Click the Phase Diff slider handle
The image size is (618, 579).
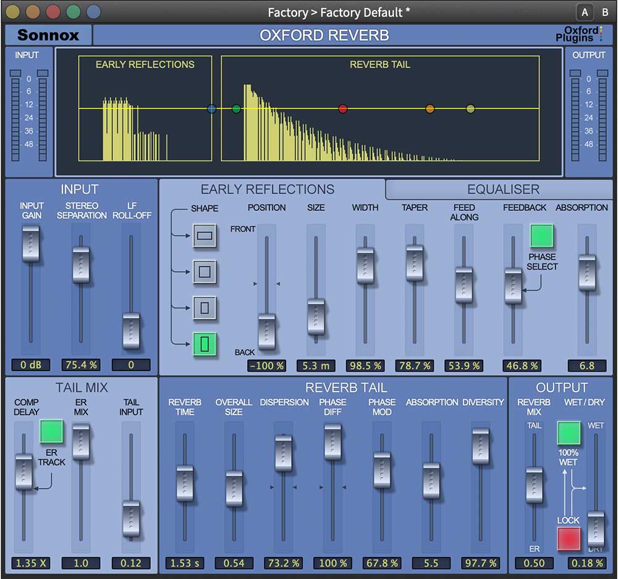tap(332, 442)
